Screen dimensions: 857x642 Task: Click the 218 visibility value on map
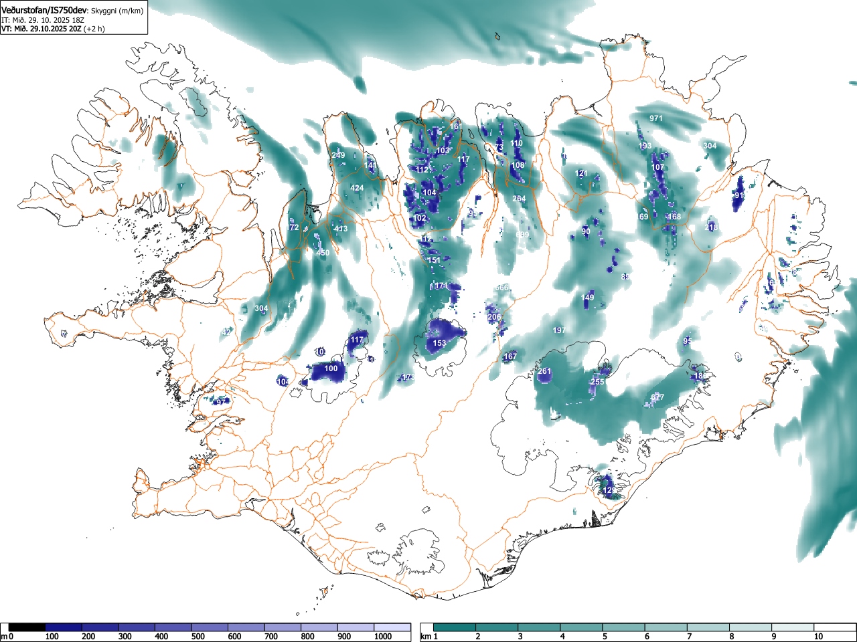(x=711, y=227)
